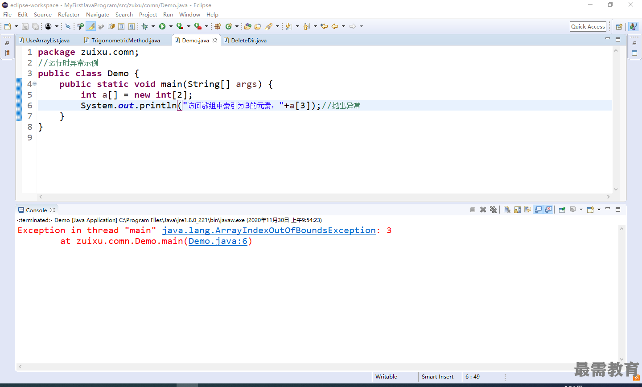Open the Debug configurations dropdown arrow
642x387 pixels.
click(153, 26)
